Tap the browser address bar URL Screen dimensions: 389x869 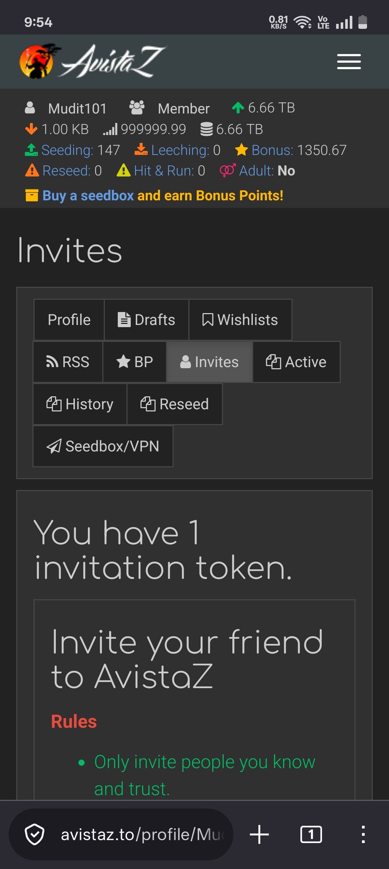coord(142,834)
